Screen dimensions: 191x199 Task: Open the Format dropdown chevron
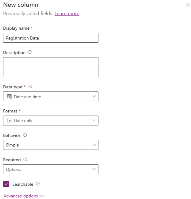coord(94,121)
